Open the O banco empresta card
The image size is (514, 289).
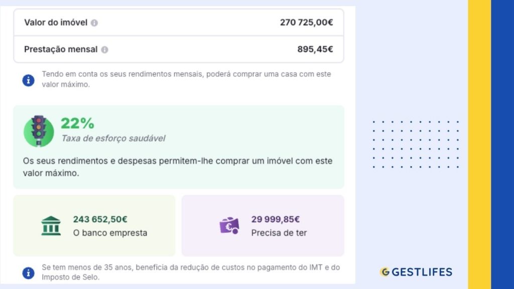pos(94,225)
